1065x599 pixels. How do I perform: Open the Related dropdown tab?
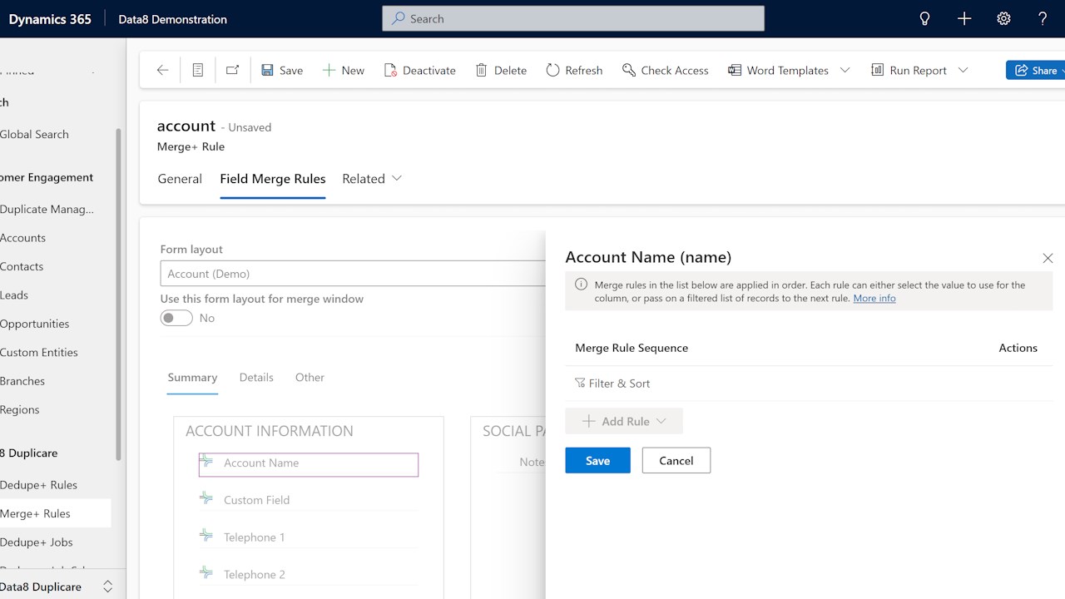click(x=372, y=179)
